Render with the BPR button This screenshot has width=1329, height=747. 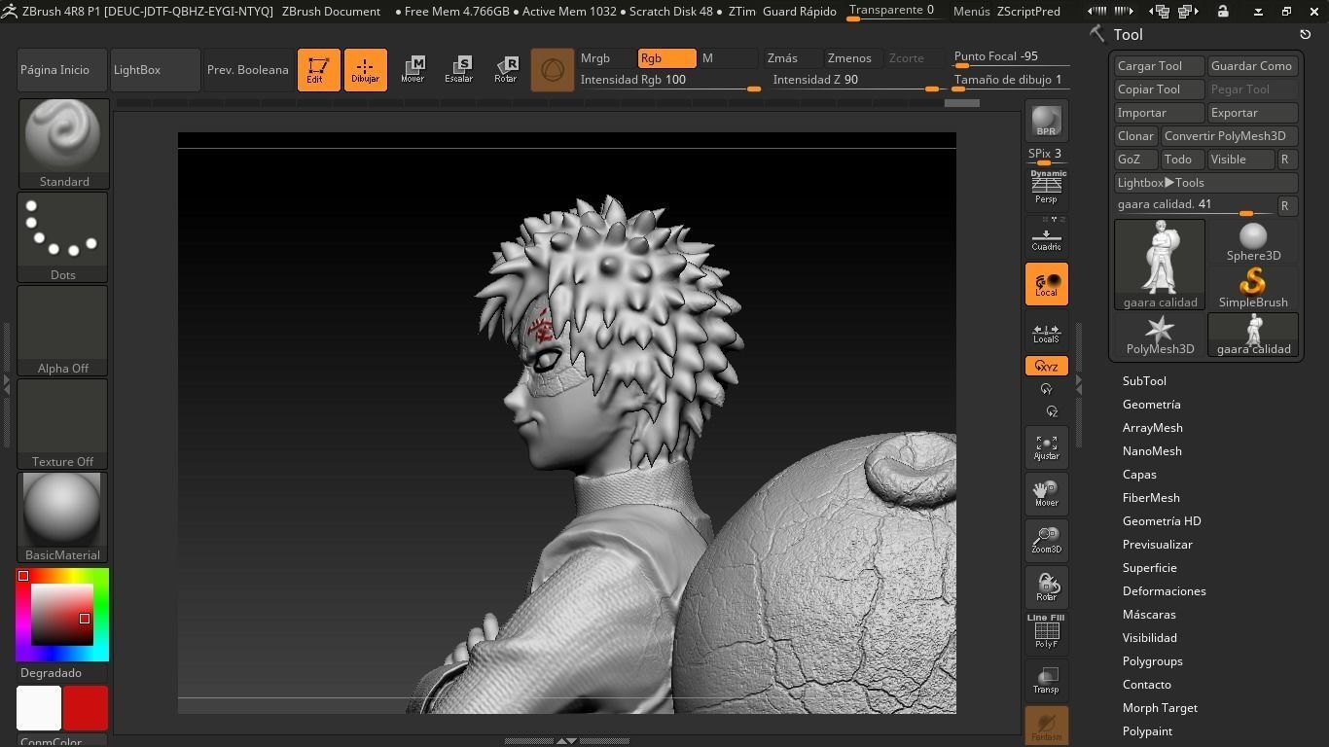1046,121
